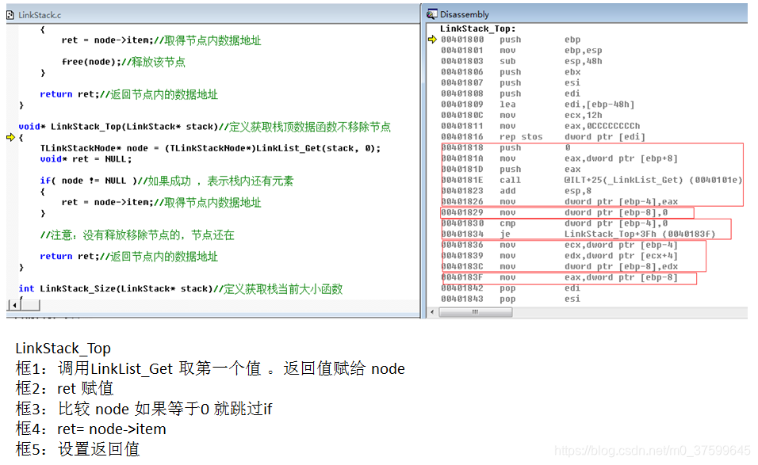Click the 'void* ret = NULL;' line

86,159
